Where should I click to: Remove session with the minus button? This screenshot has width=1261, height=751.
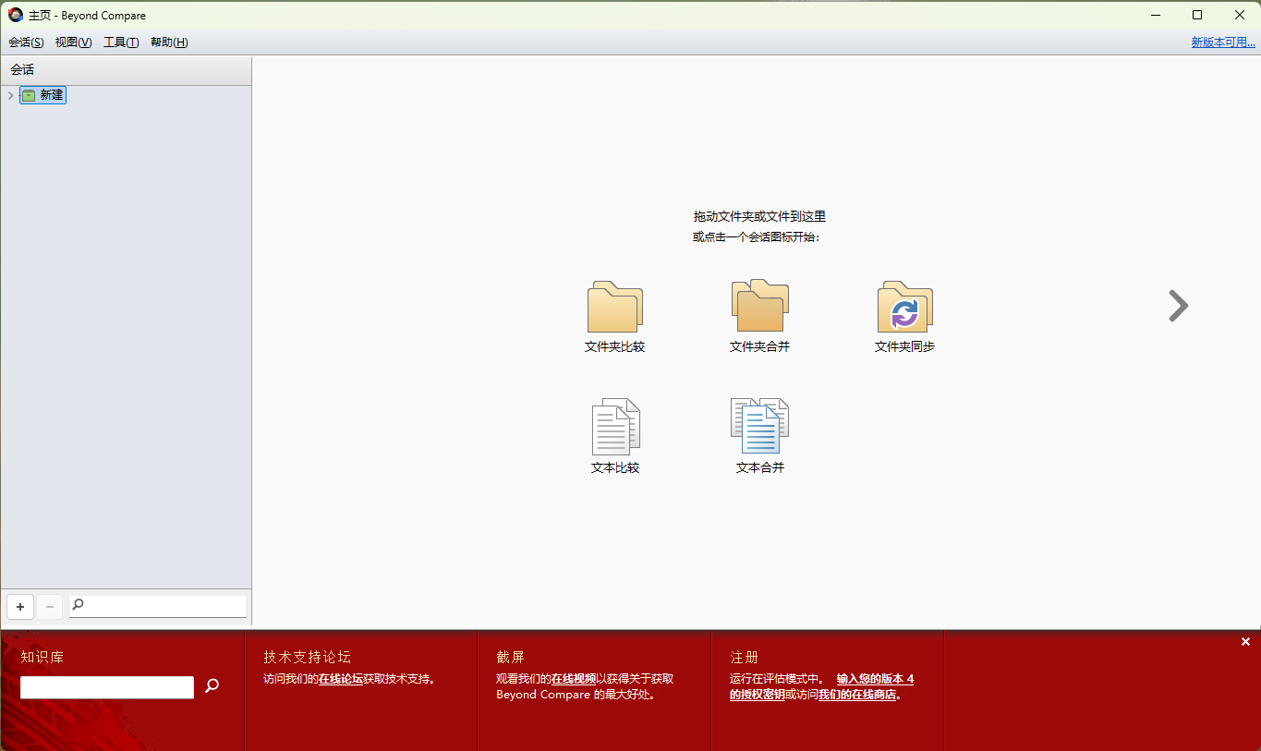[x=50, y=607]
